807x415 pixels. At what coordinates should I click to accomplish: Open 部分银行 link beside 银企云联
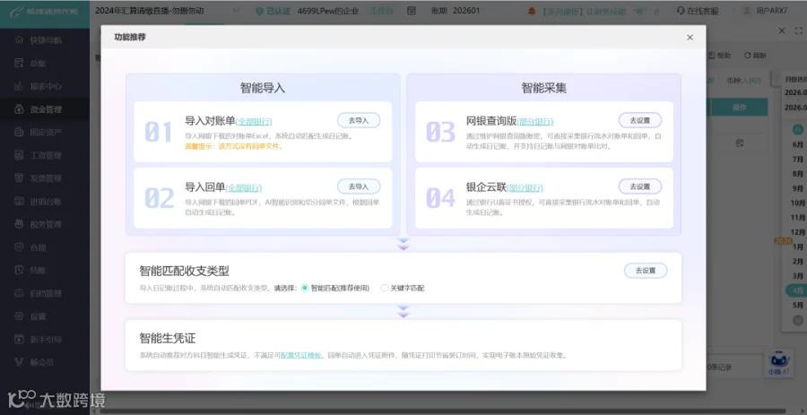pyautogui.click(x=525, y=187)
